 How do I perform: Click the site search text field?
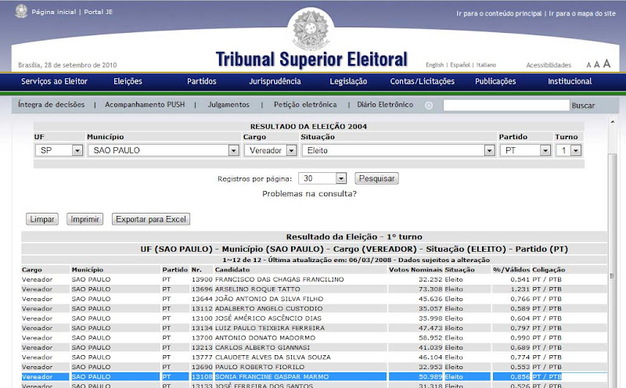point(506,106)
